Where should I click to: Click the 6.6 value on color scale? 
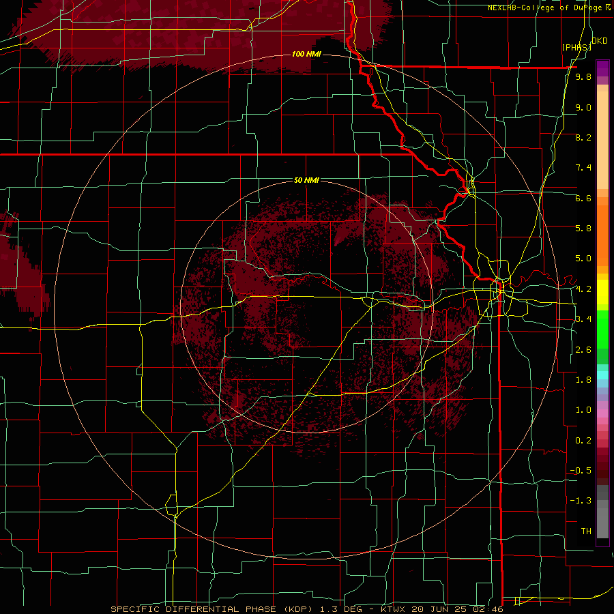pyautogui.click(x=583, y=198)
